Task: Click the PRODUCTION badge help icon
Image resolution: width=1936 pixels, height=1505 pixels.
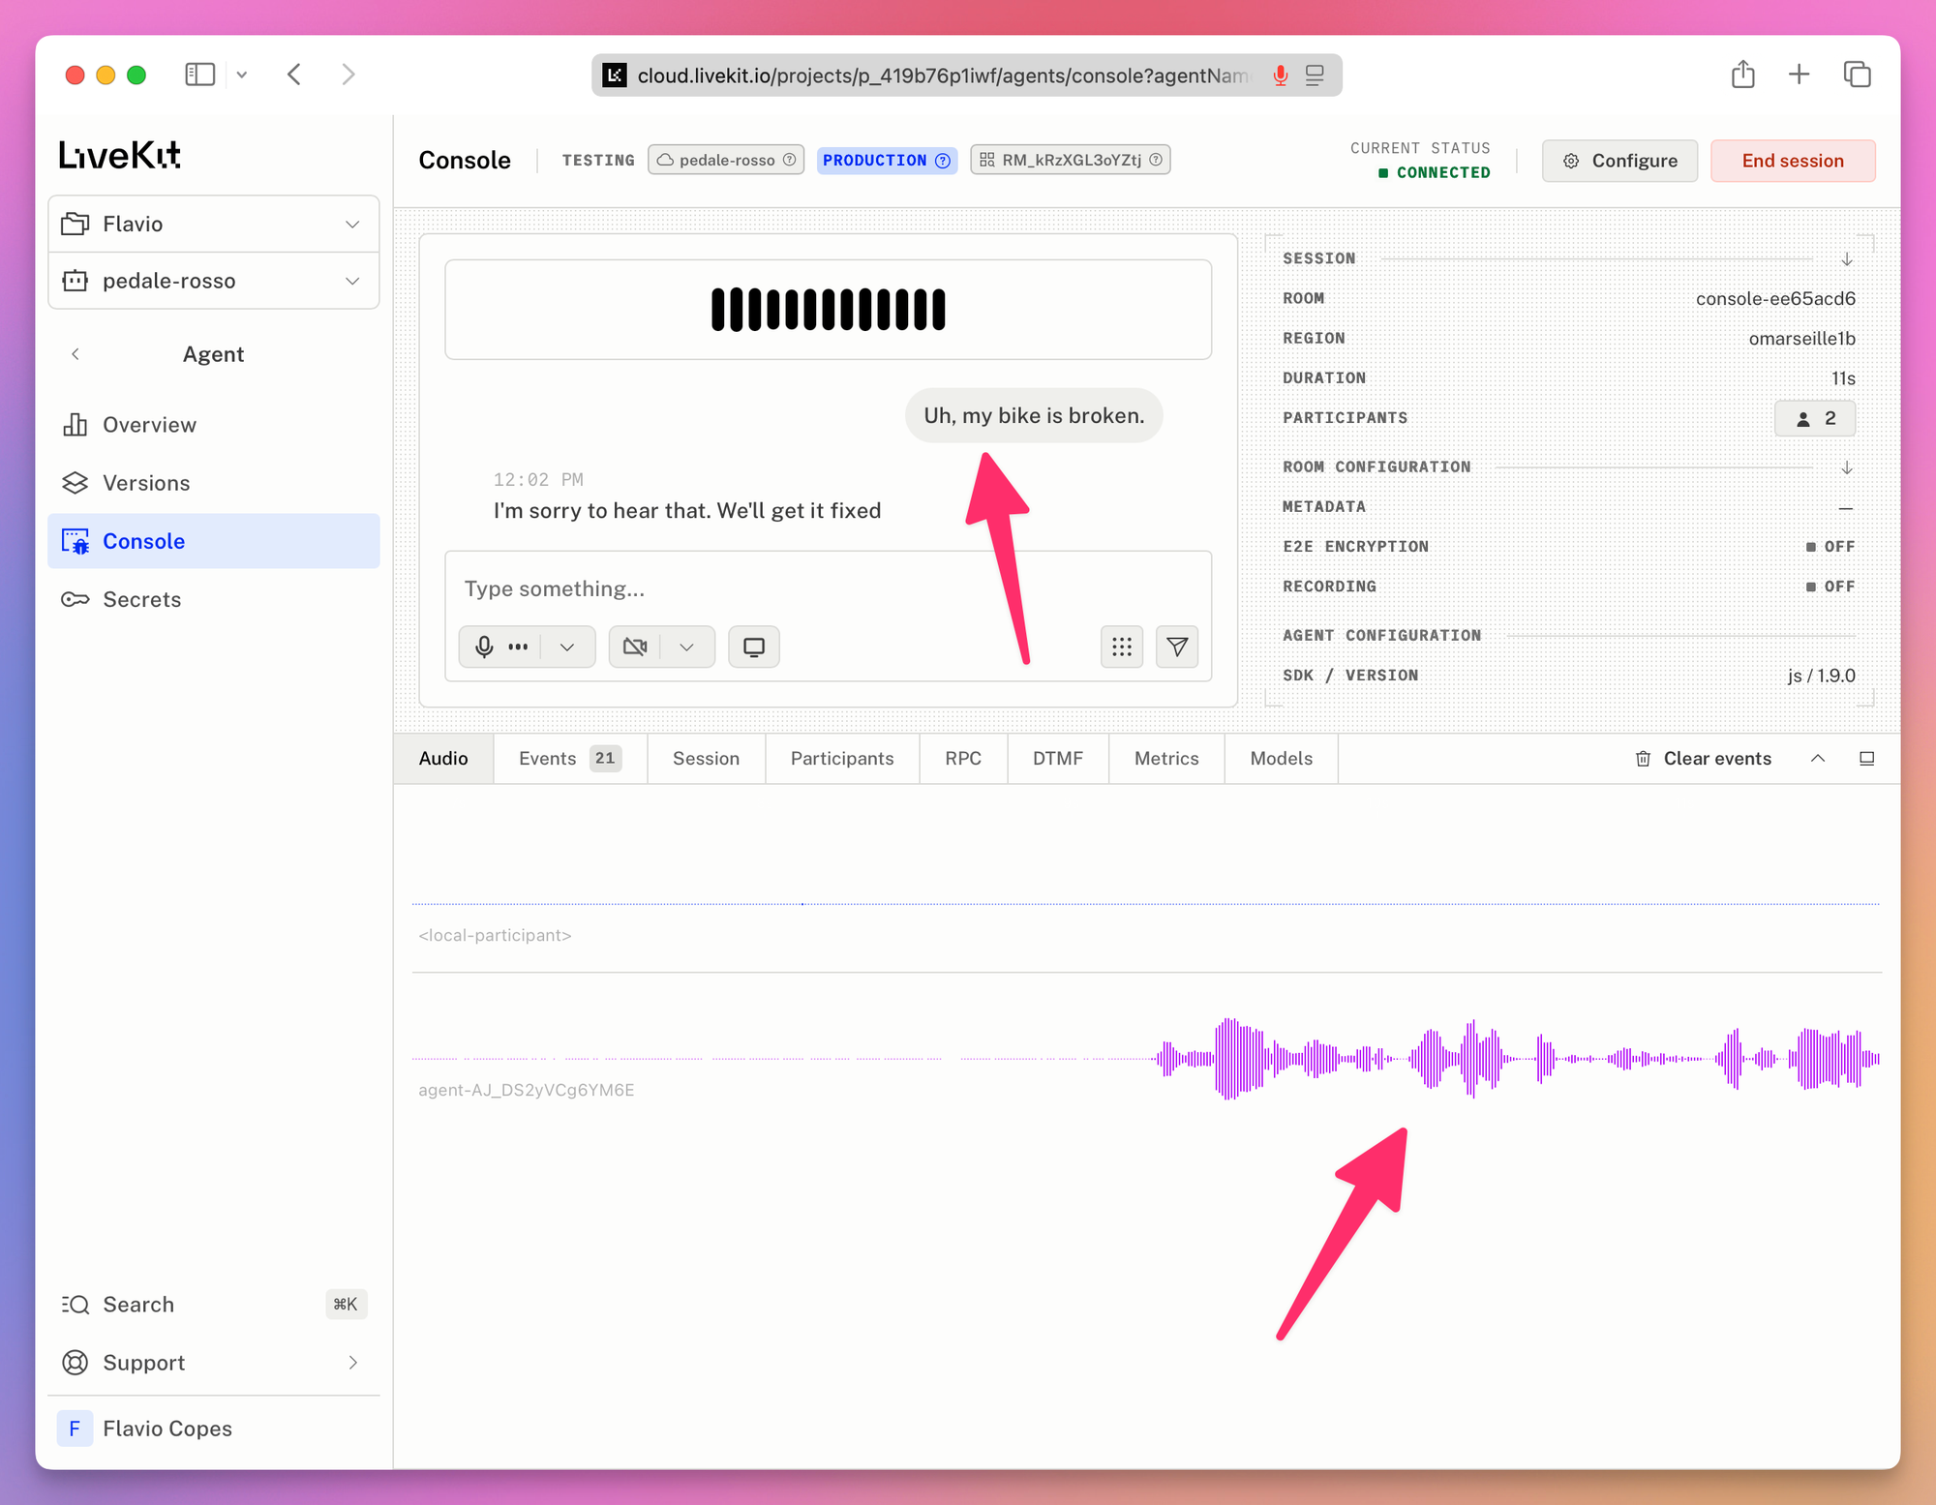Action: [x=943, y=161]
